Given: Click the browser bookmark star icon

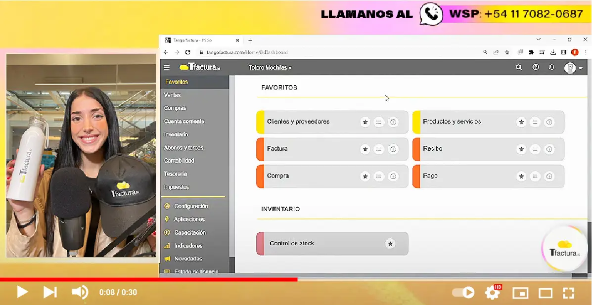Looking at the screenshot, I should [507, 52].
